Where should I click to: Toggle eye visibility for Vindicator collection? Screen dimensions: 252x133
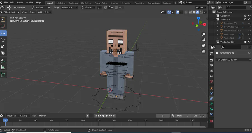coord(249,19)
